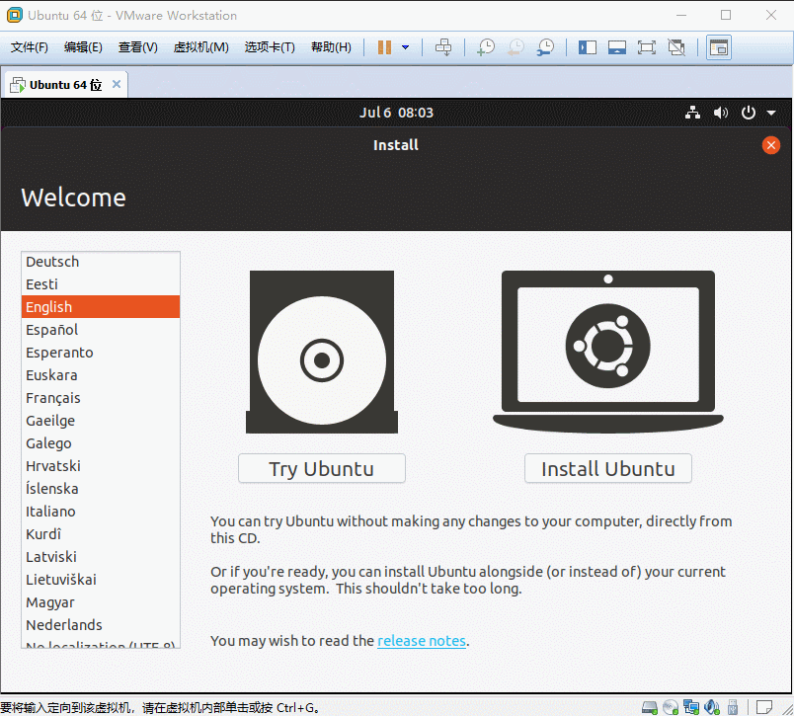Screen dimensions: 794x716
Task: Click the CD/DVD device icon in the status bar
Action: 671,707
